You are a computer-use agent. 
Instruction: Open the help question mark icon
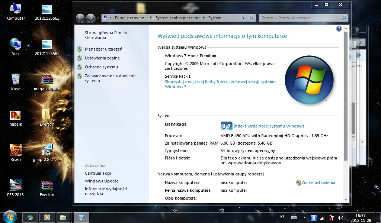point(339,29)
